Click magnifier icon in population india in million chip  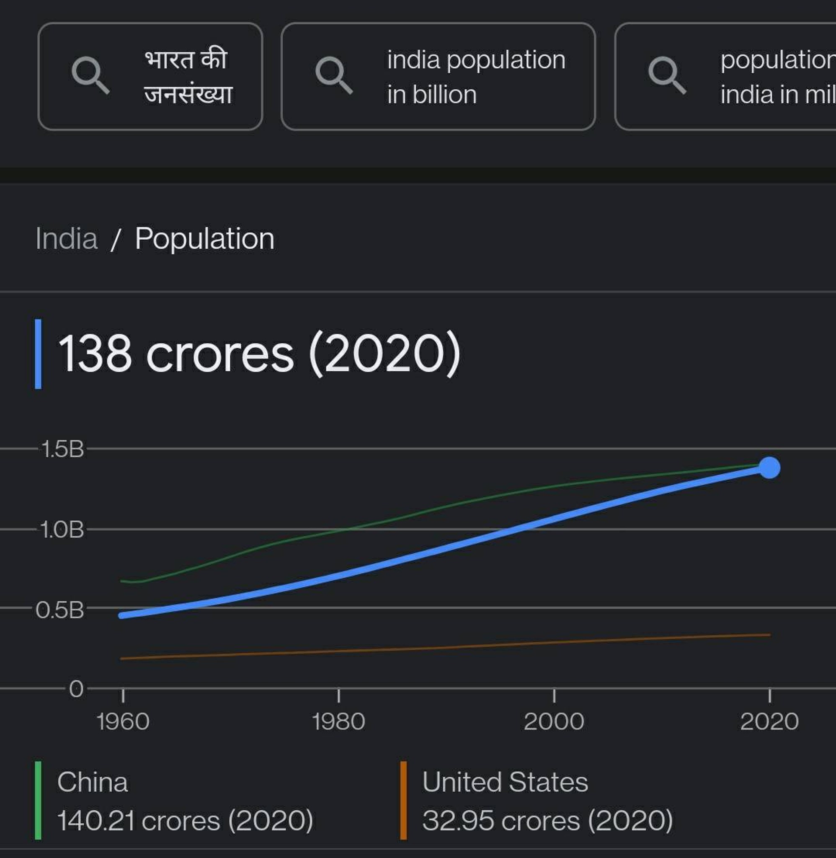667,75
